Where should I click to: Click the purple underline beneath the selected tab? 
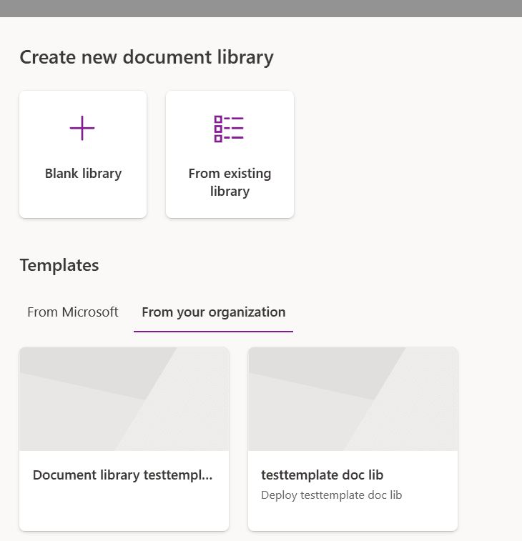pyautogui.click(x=213, y=332)
